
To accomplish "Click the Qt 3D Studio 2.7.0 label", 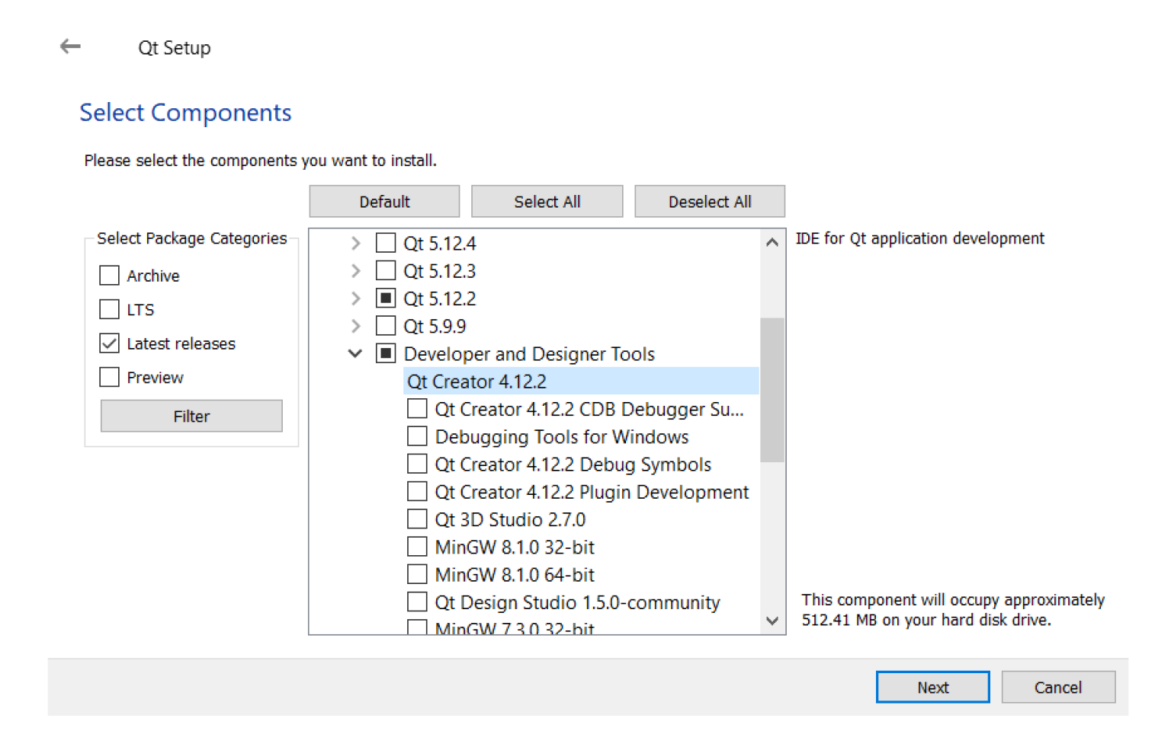I will click(x=510, y=520).
